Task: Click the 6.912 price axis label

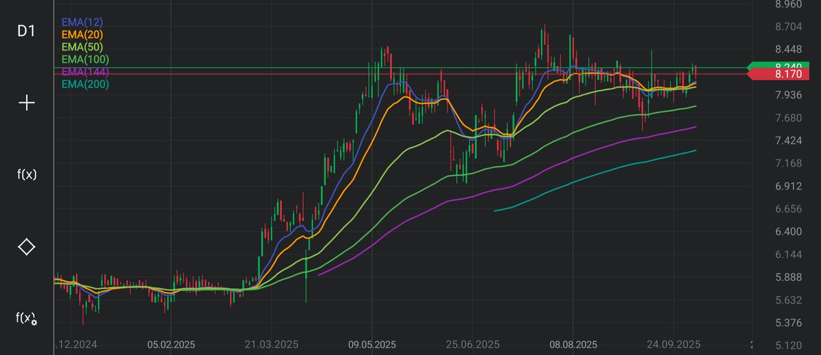Action: (x=788, y=186)
